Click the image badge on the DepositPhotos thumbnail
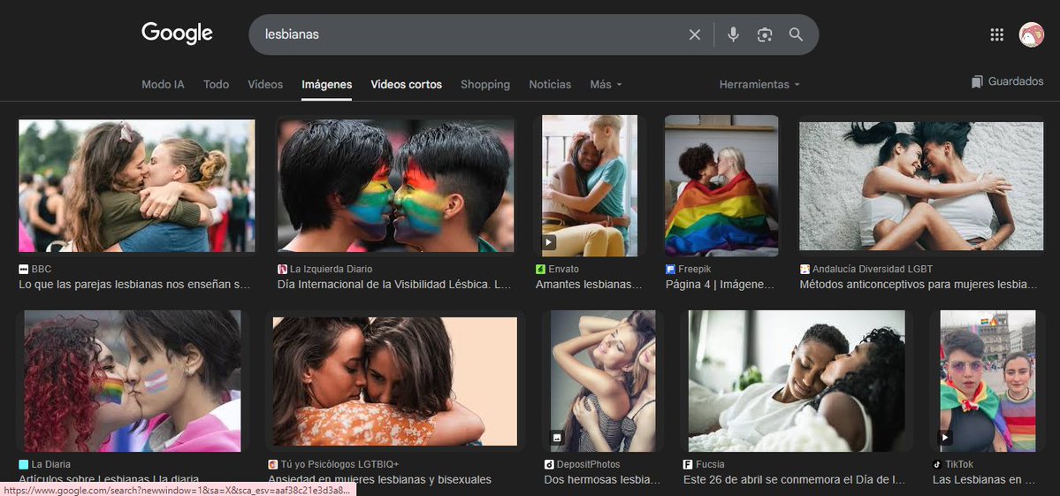The height and width of the screenshot is (496, 1060). click(x=557, y=438)
